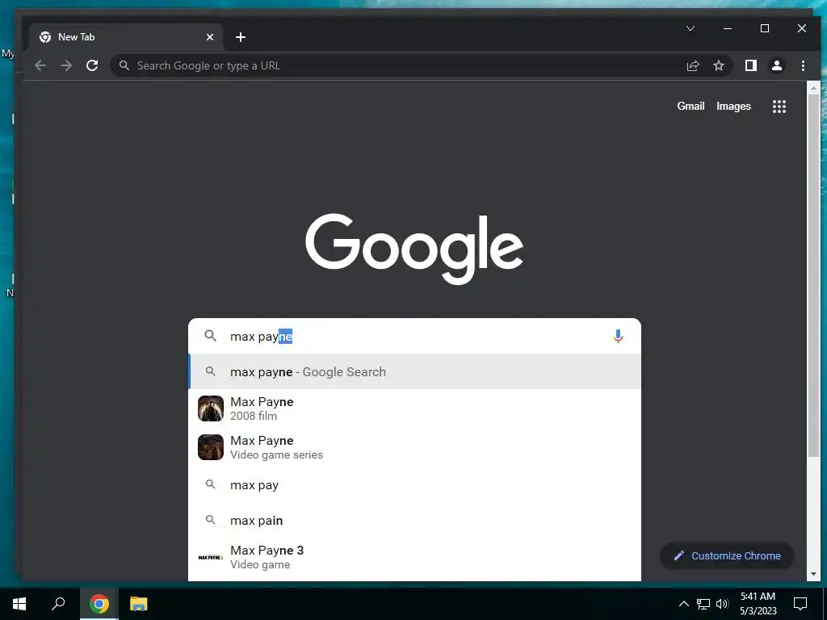Open Windows notification center

tap(800, 604)
